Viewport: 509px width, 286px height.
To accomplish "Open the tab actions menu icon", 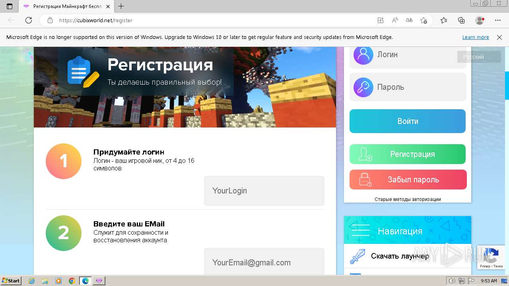I will 10,6.
